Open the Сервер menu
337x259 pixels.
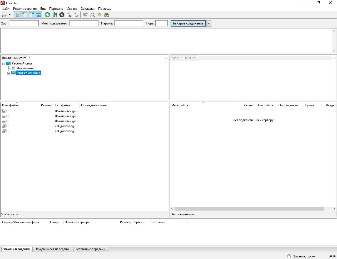pos(72,9)
